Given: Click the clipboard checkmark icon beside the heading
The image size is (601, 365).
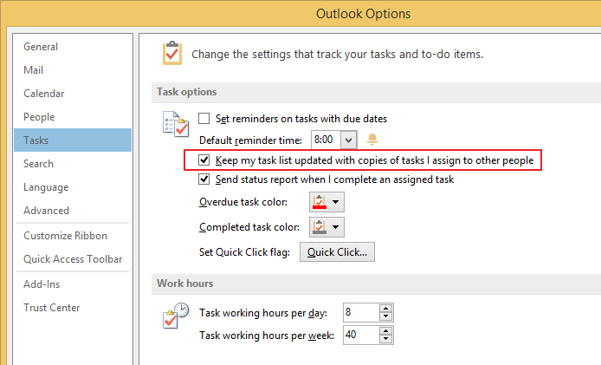Looking at the screenshot, I should [172, 53].
